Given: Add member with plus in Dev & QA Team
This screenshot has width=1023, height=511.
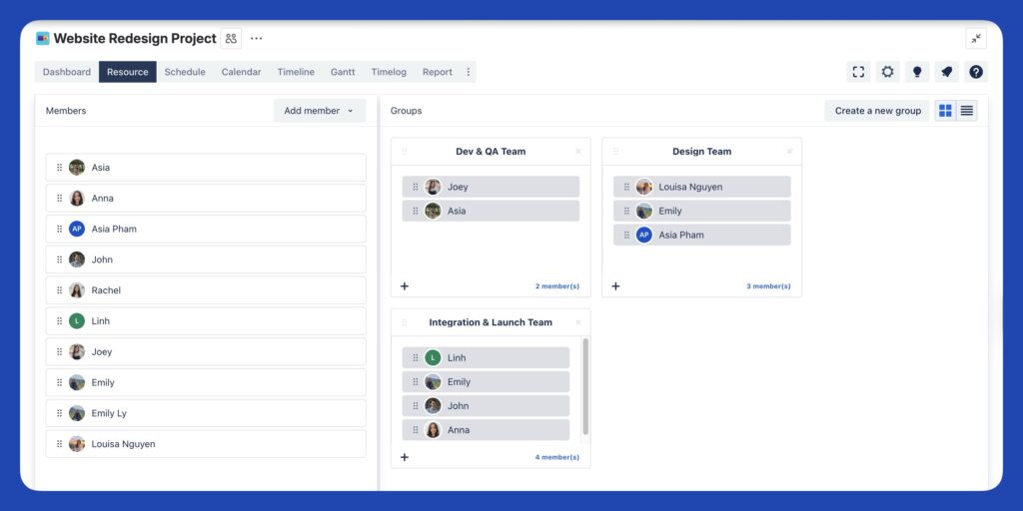Looking at the screenshot, I should click(405, 286).
